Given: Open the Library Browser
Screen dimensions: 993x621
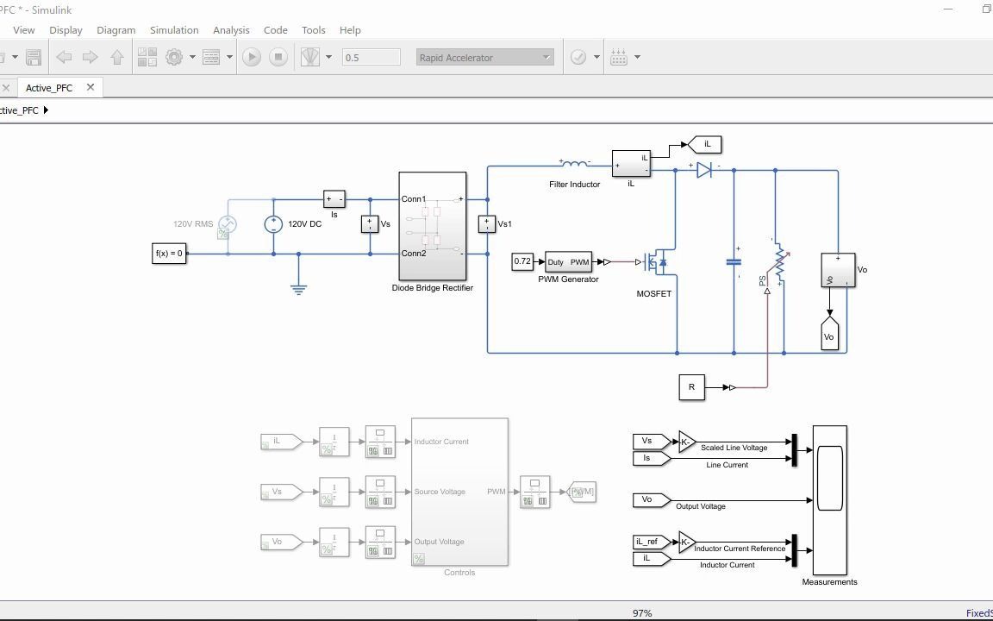Looking at the screenshot, I should pyautogui.click(x=147, y=57).
